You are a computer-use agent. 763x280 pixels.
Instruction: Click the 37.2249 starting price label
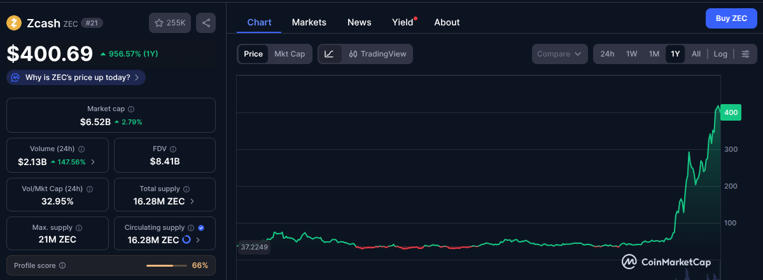tap(254, 247)
